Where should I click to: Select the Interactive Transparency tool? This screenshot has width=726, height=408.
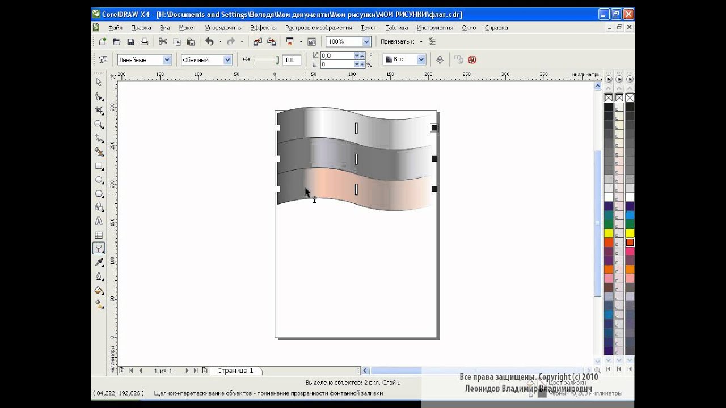99,248
